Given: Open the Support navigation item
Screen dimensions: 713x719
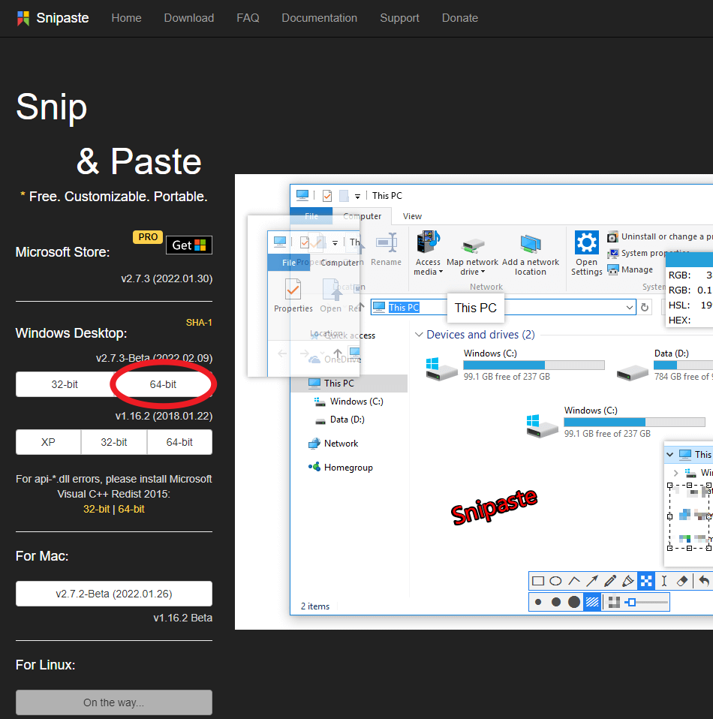Looking at the screenshot, I should click(399, 18).
